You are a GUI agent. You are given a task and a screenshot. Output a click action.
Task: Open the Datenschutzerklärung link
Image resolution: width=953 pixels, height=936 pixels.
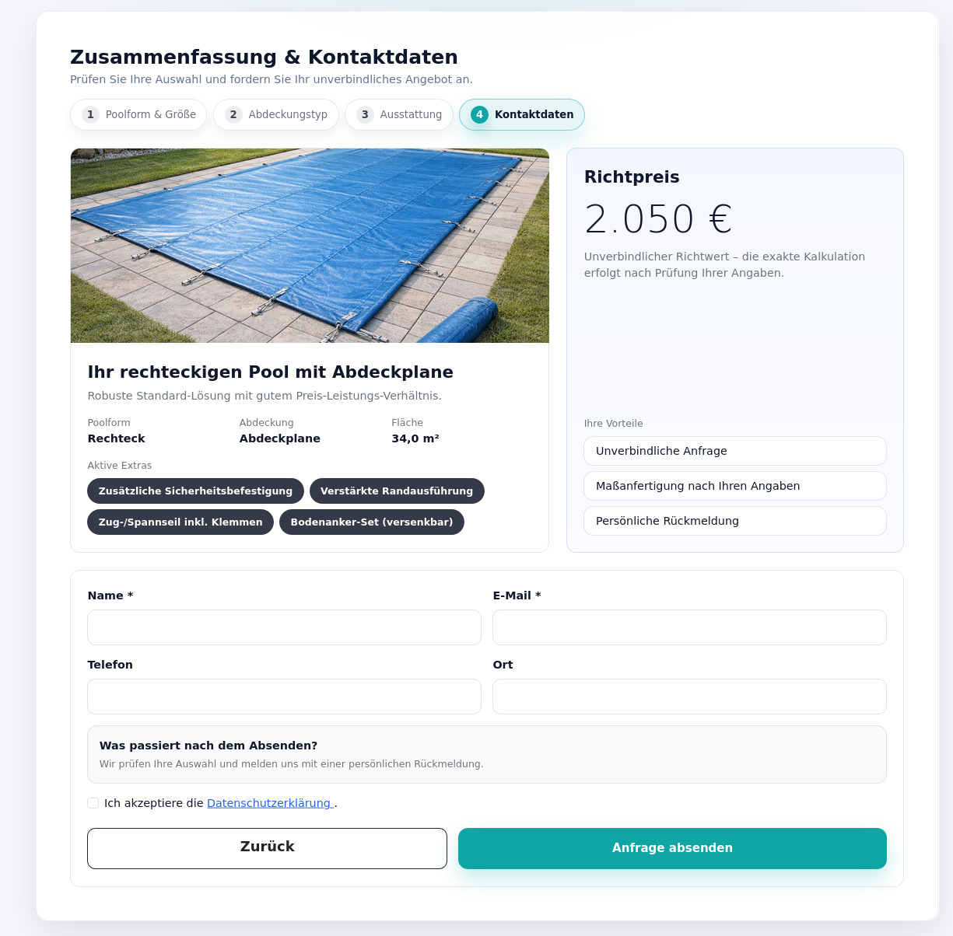coord(269,803)
